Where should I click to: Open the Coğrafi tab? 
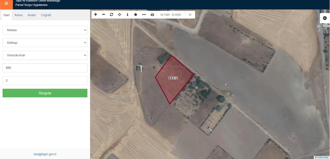[46, 15]
